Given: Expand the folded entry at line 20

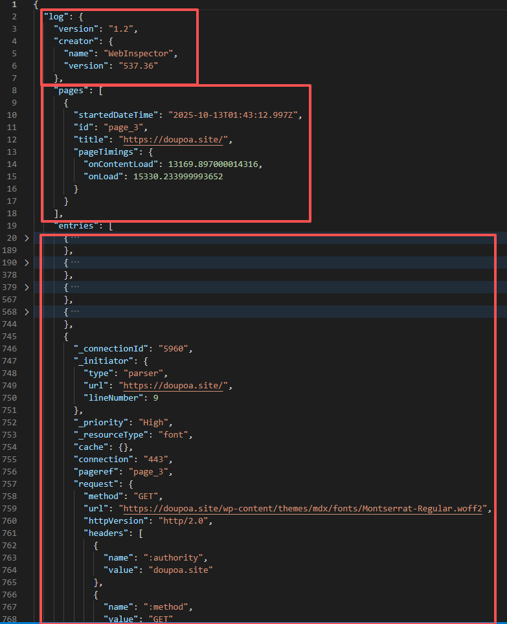Looking at the screenshot, I should [x=27, y=238].
